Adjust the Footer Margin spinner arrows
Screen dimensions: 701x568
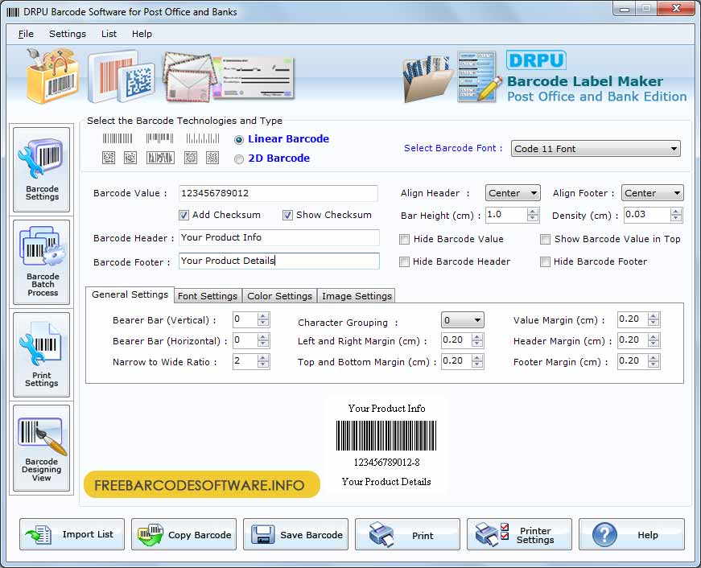[x=654, y=361]
